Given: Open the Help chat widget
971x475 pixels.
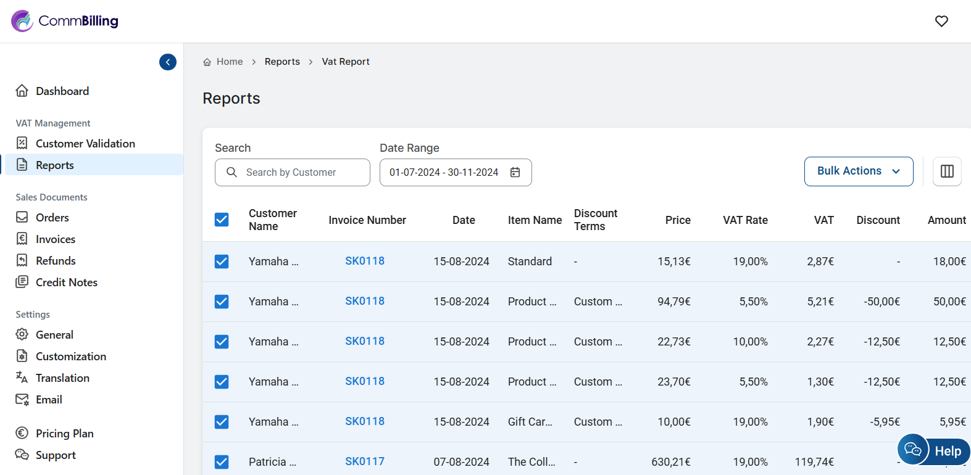Looking at the screenshot, I should pyautogui.click(x=934, y=450).
